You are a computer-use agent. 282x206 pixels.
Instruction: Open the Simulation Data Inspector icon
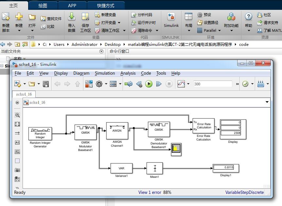pyautogui.click(x=181, y=84)
